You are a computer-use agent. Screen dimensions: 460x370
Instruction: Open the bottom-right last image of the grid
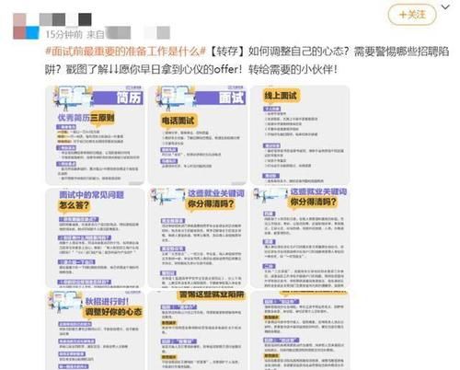tap(300, 330)
